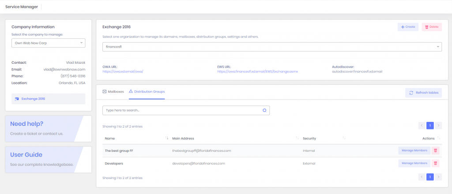Go to previous page in bottom pagination
Image resolution: width=452 pixels, height=194 pixels.
(422, 177)
